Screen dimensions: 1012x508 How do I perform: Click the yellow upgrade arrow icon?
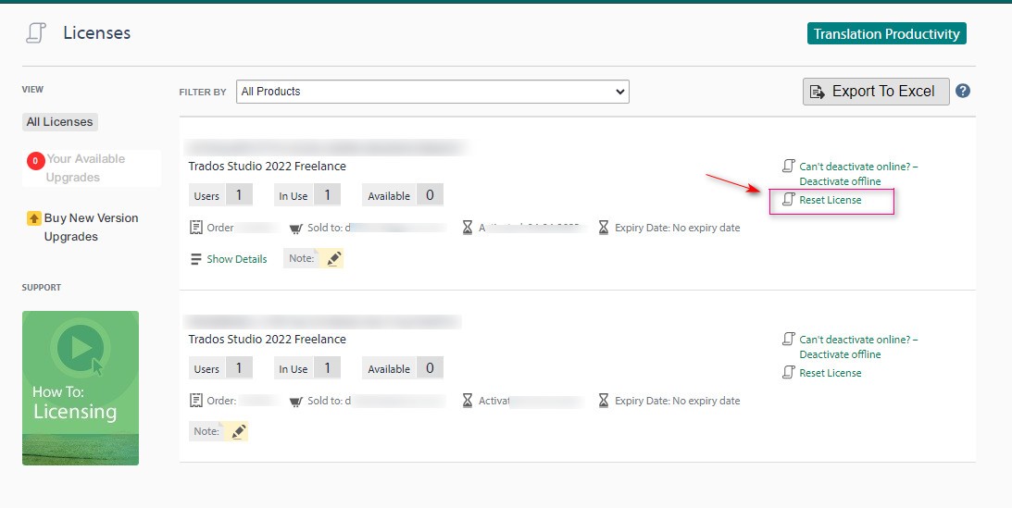click(x=34, y=218)
